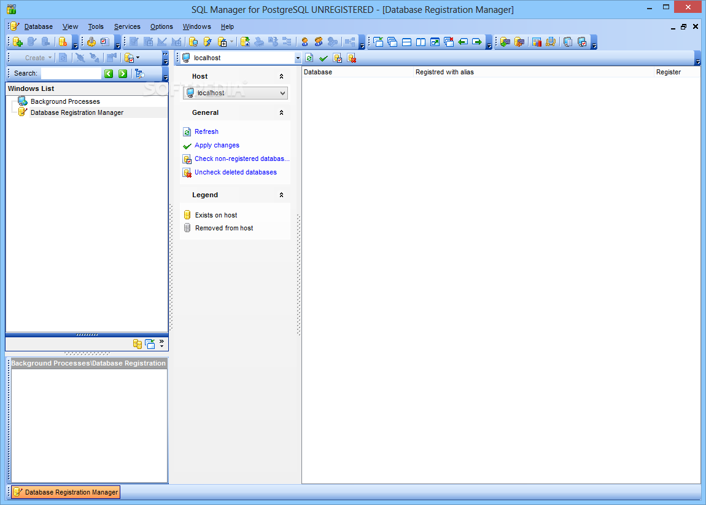Click the restore window toolbar icon
The image size is (706, 505).
tap(435, 42)
